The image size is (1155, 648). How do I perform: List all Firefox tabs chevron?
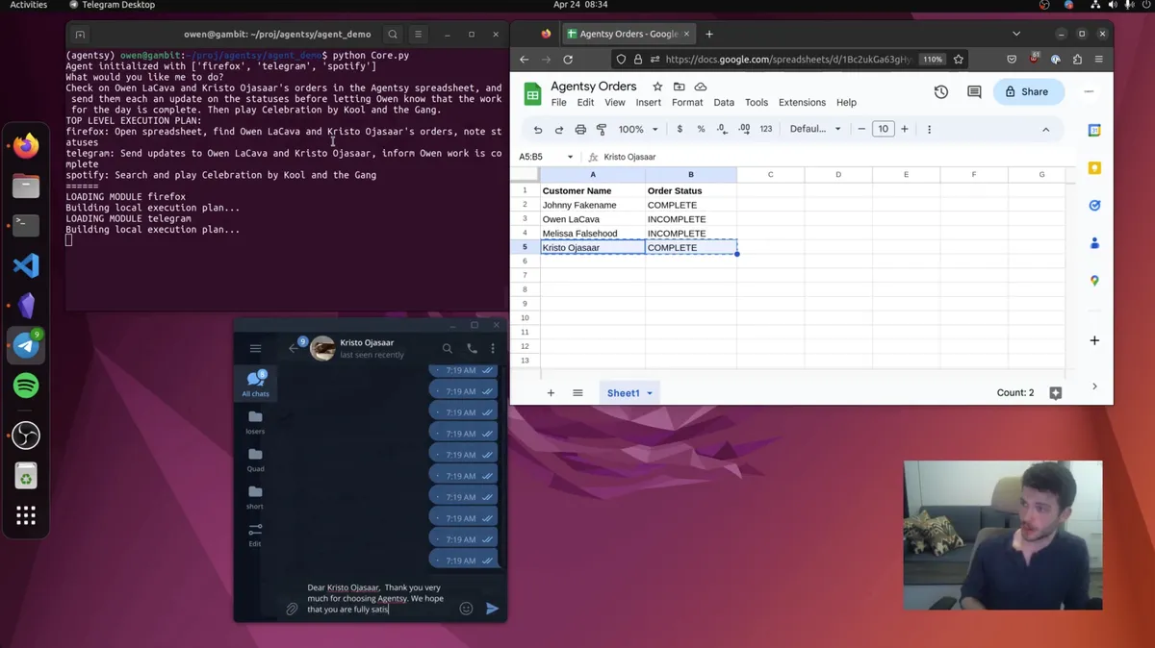point(1016,34)
